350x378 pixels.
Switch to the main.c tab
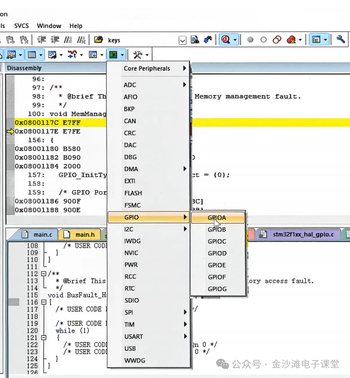(36, 235)
